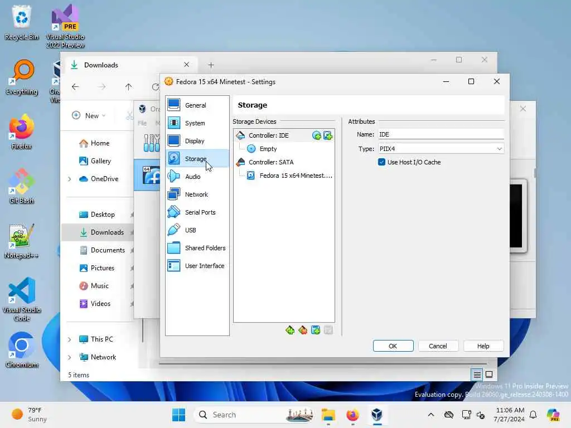Open Firefox desktop shortcut
The width and height of the screenshot is (571, 428).
(x=22, y=132)
